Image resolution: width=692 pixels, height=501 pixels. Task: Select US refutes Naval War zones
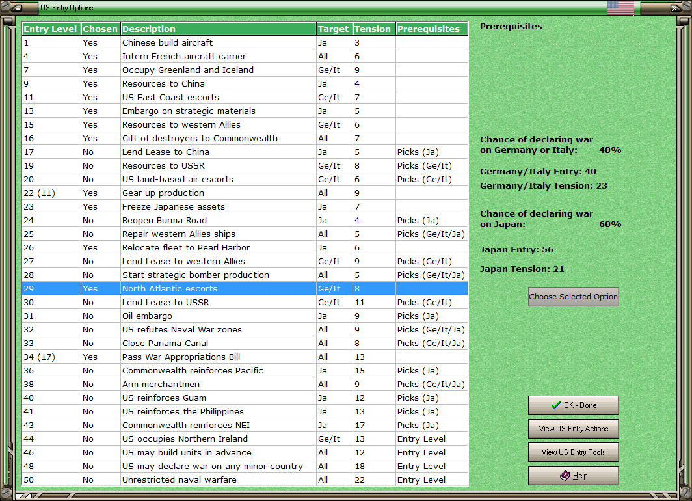coord(245,330)
